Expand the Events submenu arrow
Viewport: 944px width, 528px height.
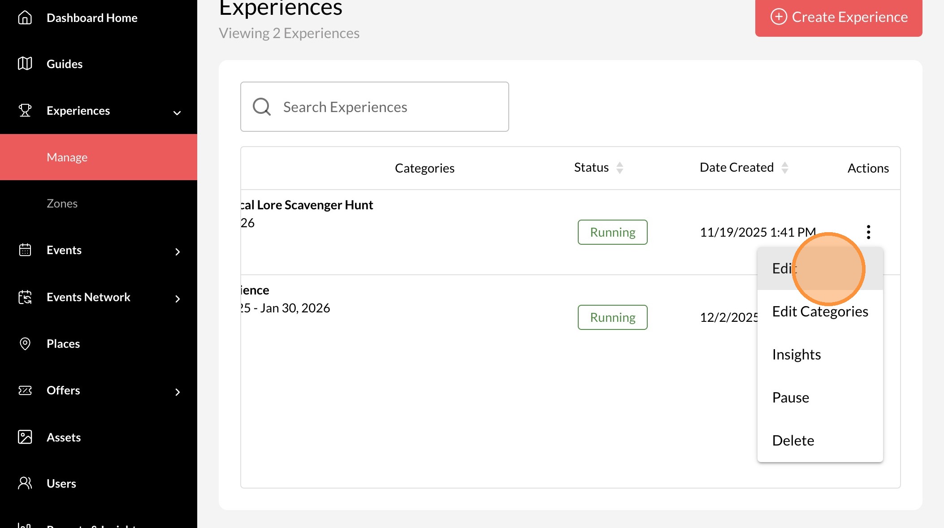coord(178,252)
